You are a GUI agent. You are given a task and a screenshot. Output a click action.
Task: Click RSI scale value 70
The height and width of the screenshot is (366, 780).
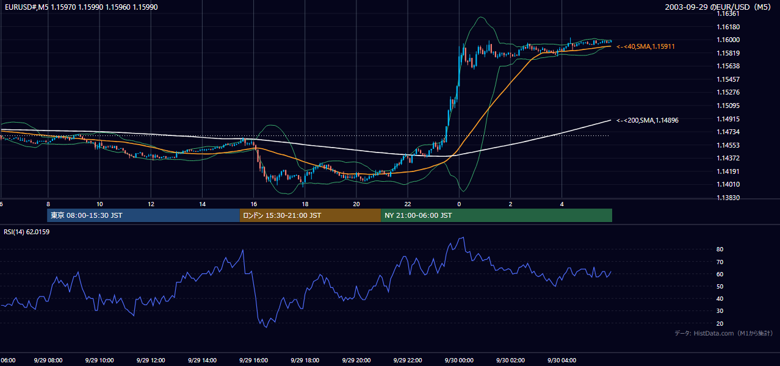(x=720, y=262)
